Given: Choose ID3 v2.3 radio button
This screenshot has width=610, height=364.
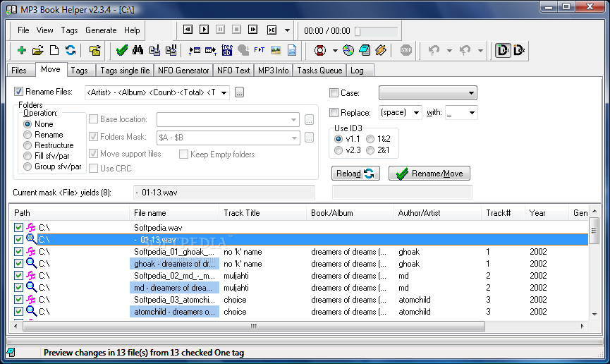Looking at the screenshot, I should pyautogui.click(x=338, y=150).
